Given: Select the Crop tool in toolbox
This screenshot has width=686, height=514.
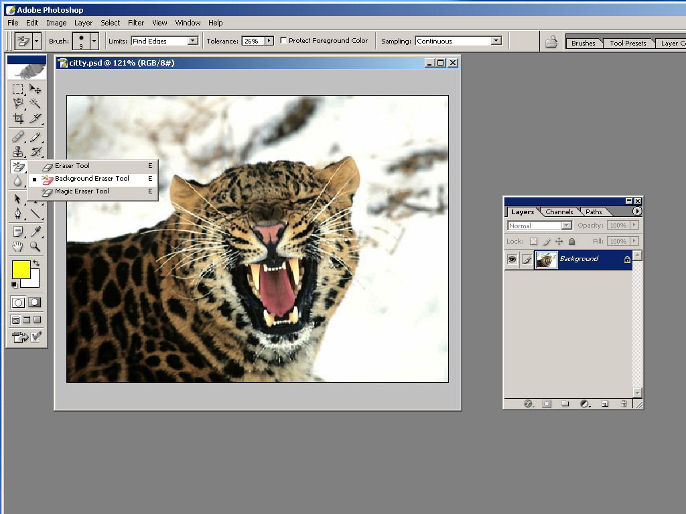Looking at the screenshot, I should (18, 118).
